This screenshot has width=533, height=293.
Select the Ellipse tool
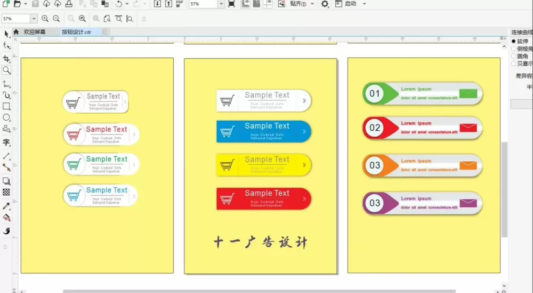(x=6, y=118)
